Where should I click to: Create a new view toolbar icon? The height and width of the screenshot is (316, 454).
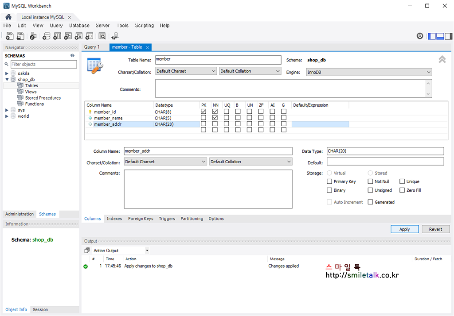[x=68, y=36]
